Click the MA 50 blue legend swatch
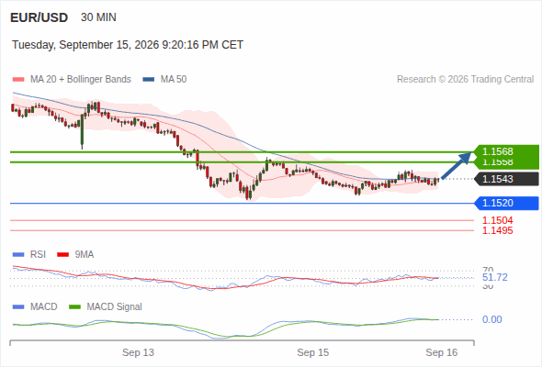This screenshot has height=367, width=542. [x=148, y=80]
